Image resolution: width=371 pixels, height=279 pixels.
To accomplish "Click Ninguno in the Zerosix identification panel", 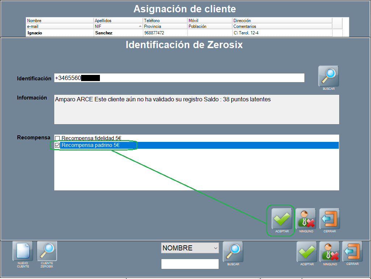I will click(305, 219).
